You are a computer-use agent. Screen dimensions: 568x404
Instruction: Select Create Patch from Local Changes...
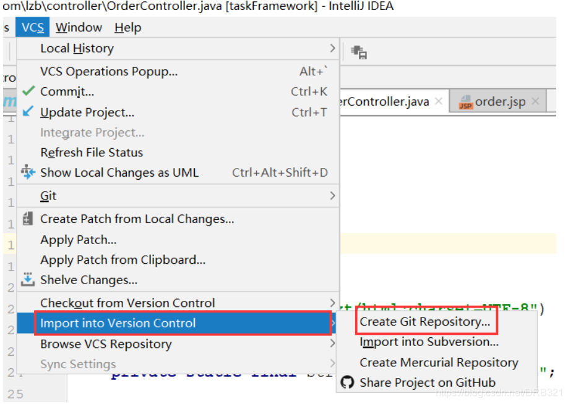(x=178, y=219)
